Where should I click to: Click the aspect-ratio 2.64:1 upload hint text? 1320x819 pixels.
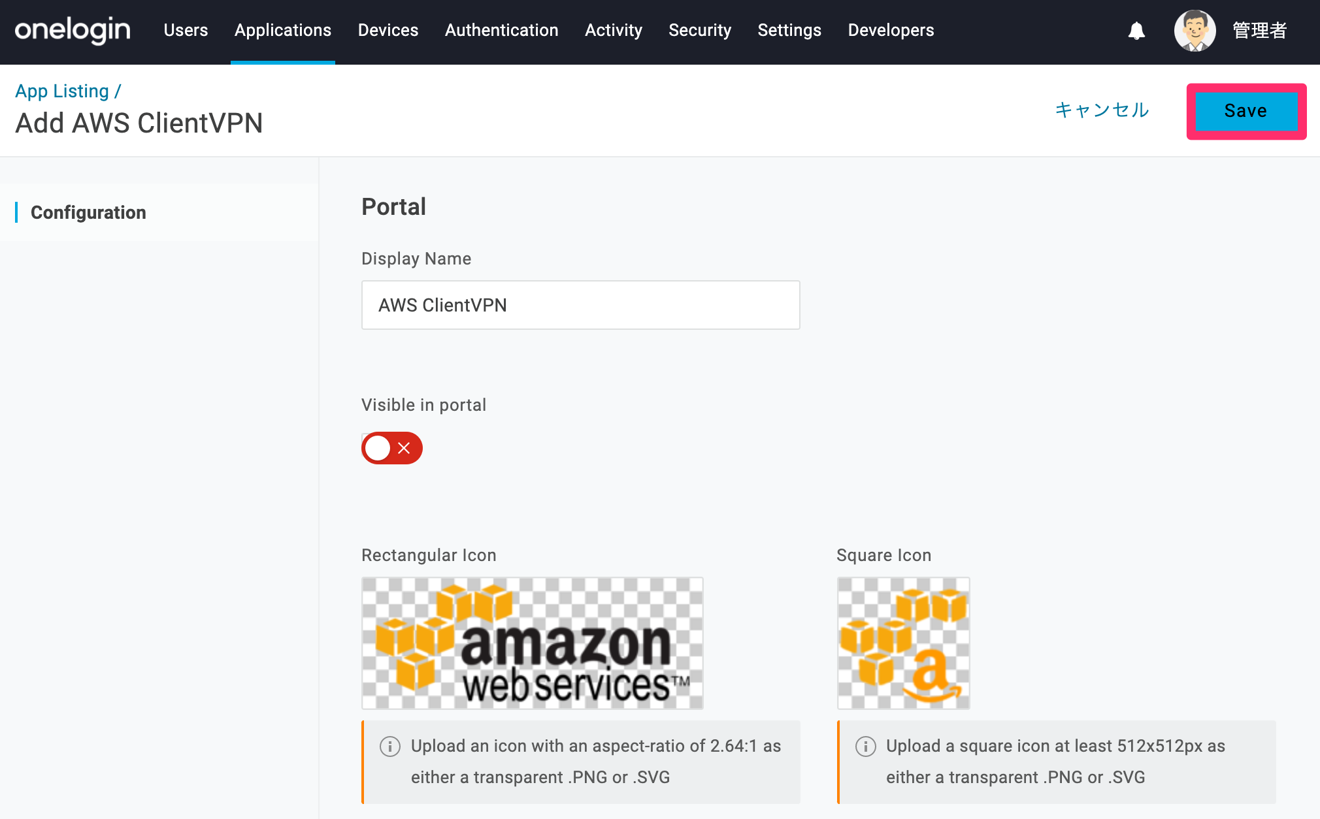[x=596, y=762]
